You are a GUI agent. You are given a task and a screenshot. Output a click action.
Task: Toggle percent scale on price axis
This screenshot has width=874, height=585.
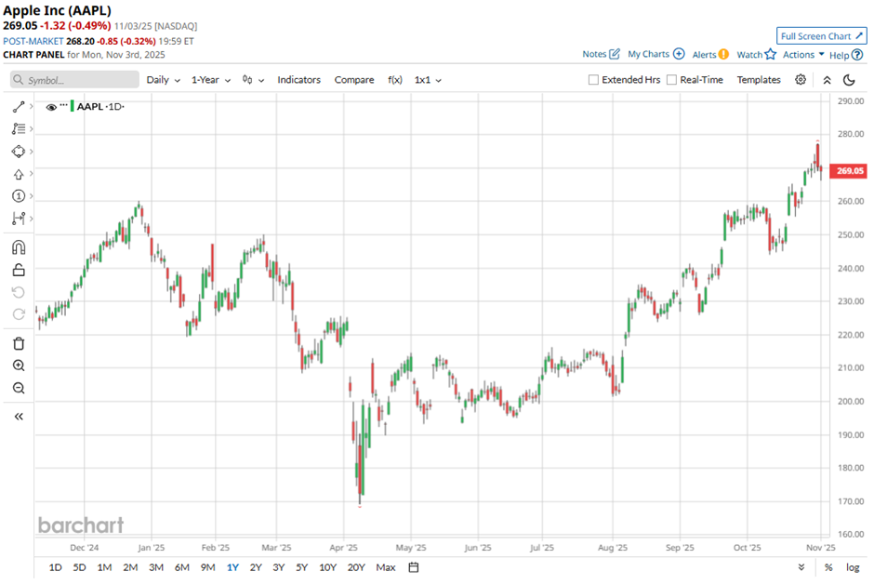click(x=828, y=567)
